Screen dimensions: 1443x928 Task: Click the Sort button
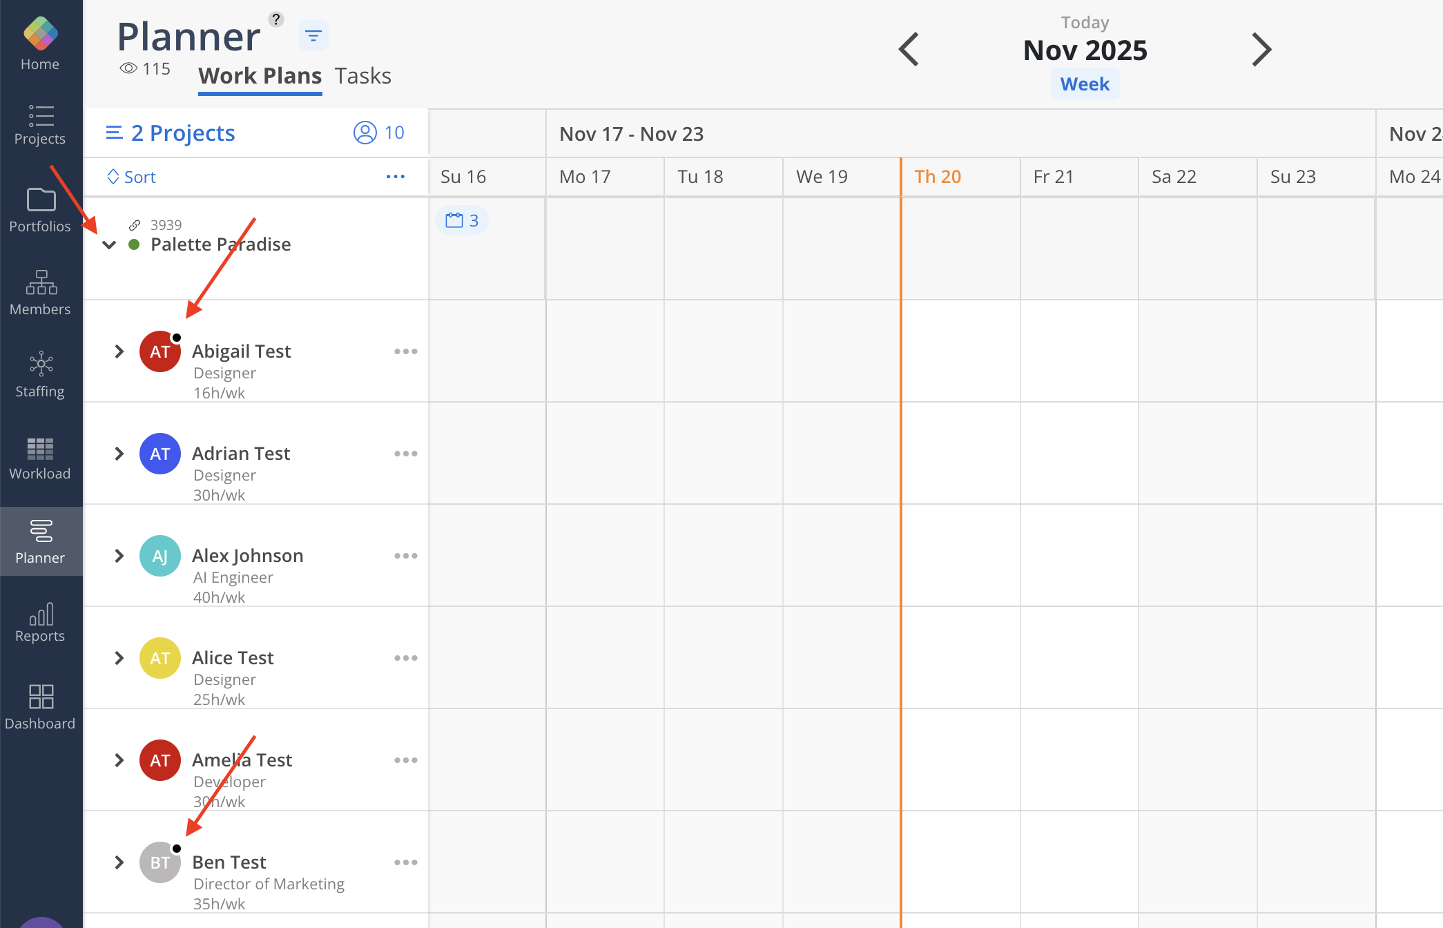pyautogui.click(x=132, y=177)
